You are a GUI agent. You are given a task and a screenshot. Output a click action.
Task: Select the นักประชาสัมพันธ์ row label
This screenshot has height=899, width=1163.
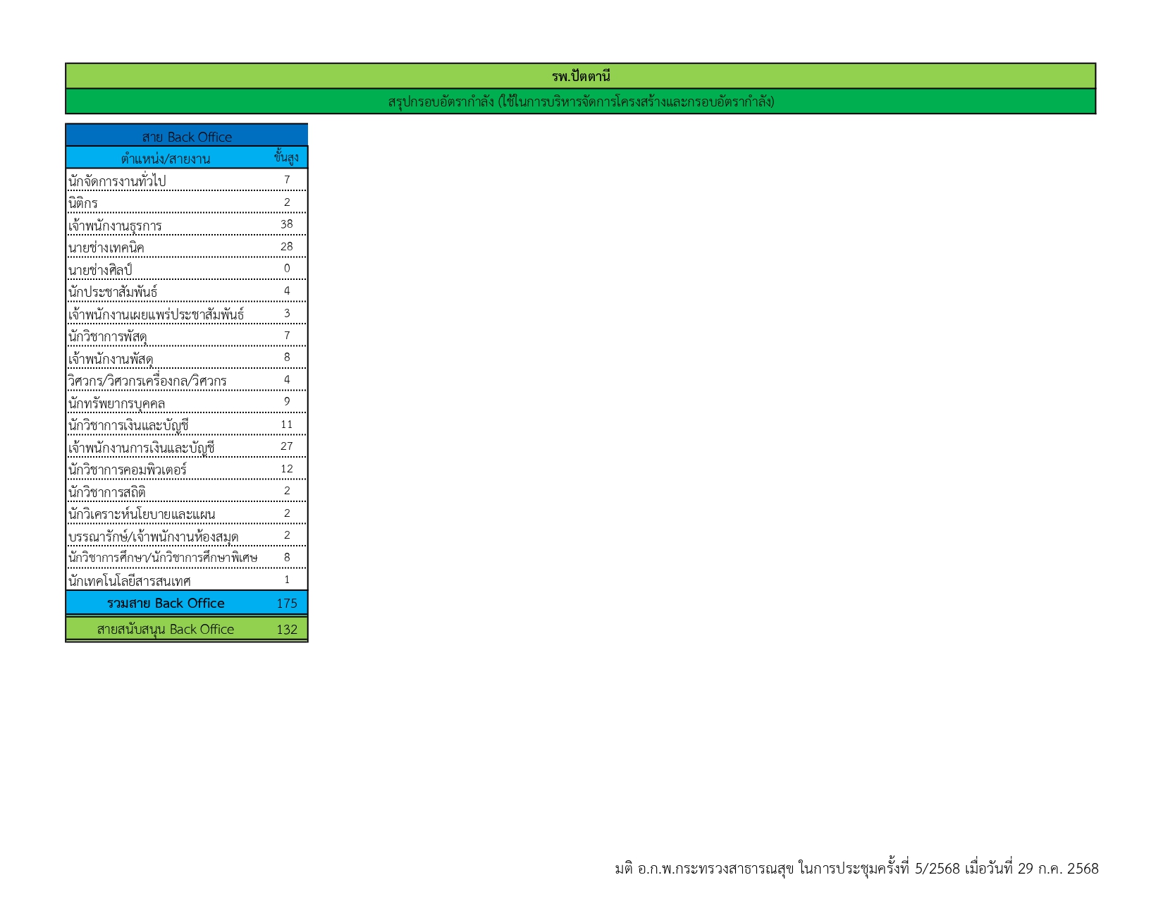pos(113,293)
